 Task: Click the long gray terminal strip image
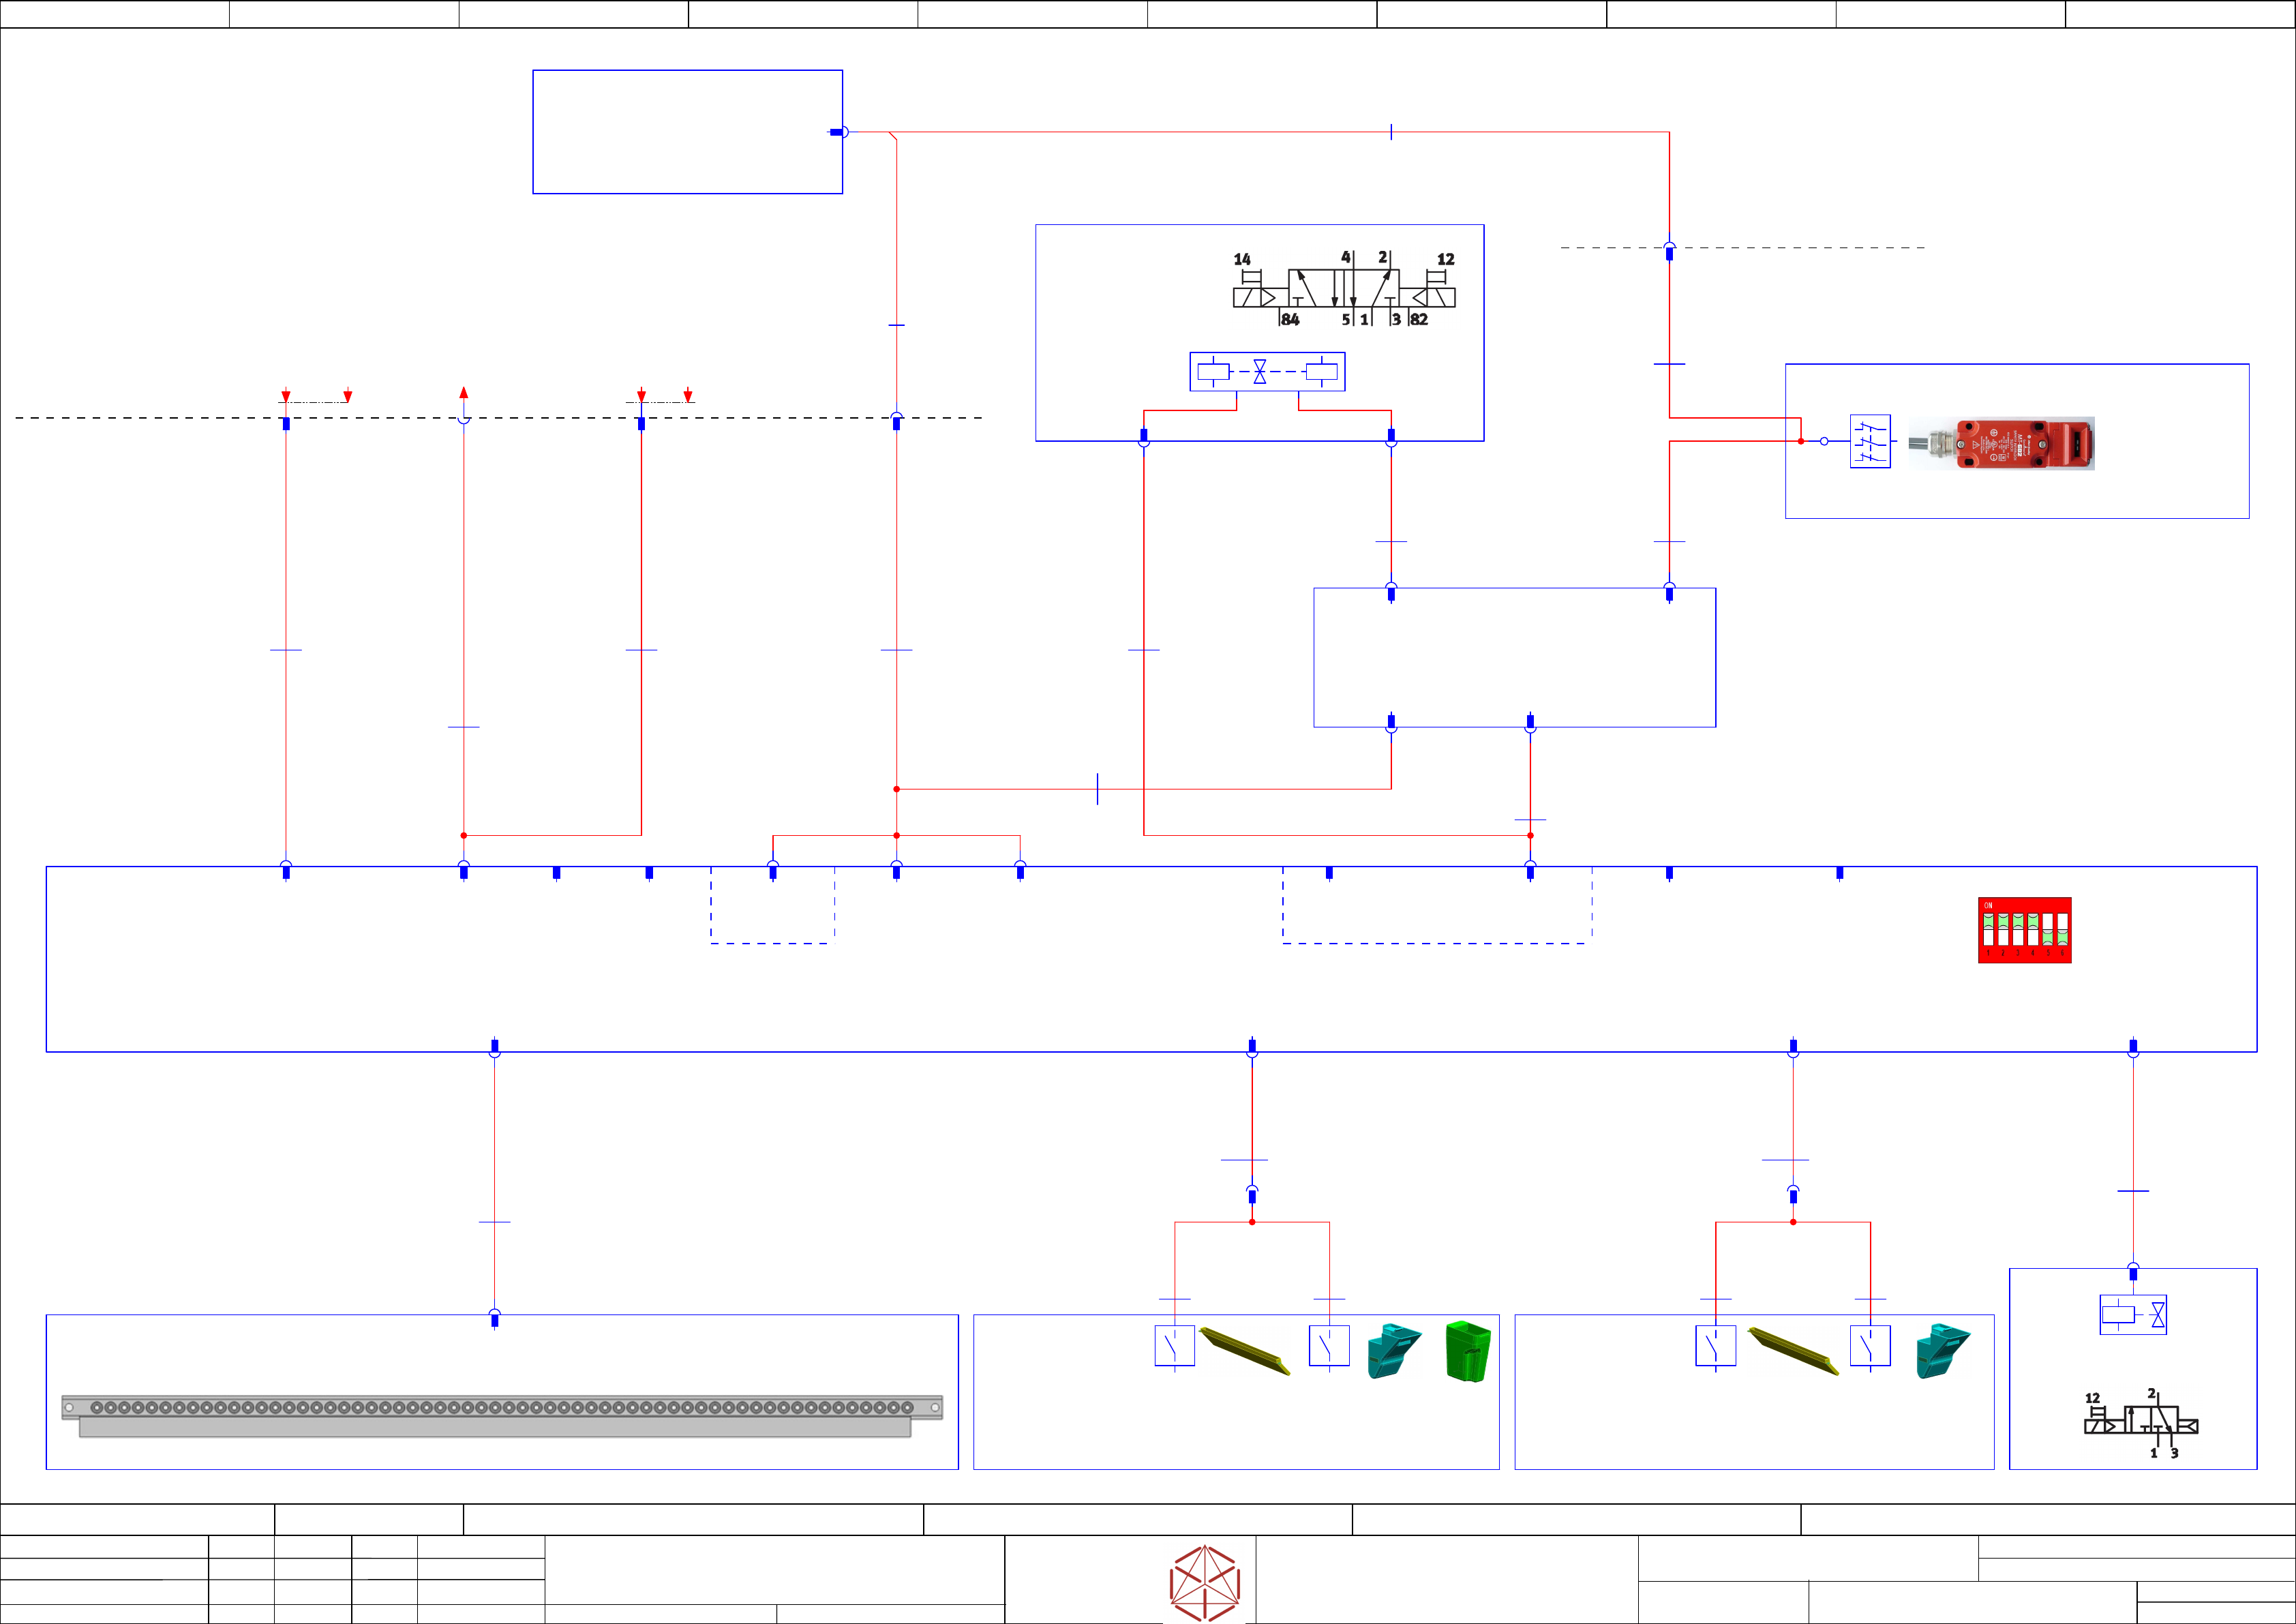point(501,1415)
